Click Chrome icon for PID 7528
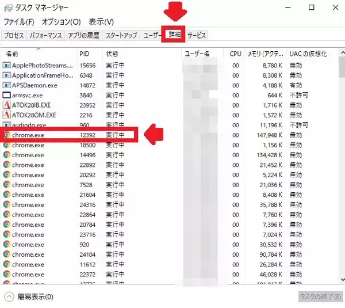This screenshot has width=345, height=308. point(6,185)
